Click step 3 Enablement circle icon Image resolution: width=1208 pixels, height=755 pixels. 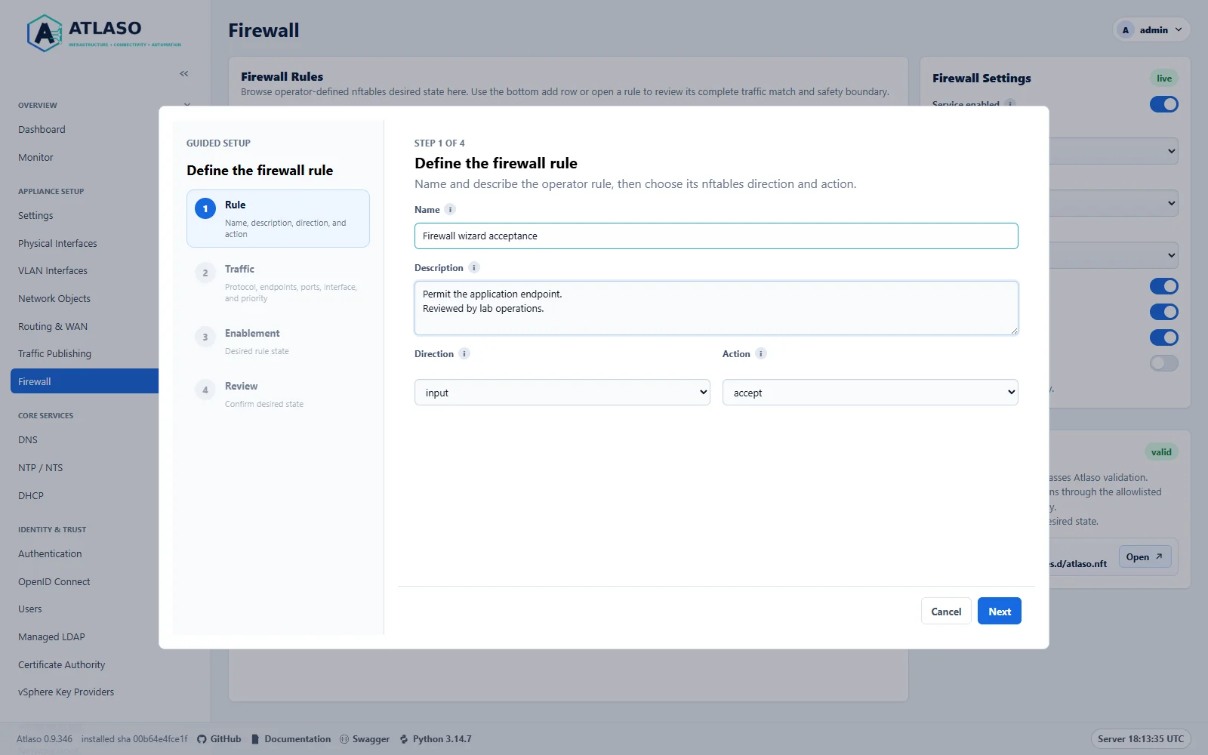(205, 337)
